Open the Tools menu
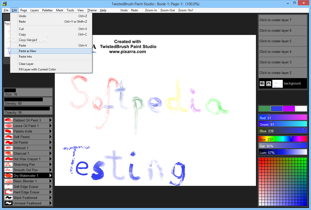Viewport: 311px width, 210px height. pyautogui.click(x=70, y=10)
